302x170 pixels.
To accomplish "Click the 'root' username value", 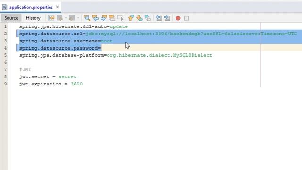I will 107,41.
